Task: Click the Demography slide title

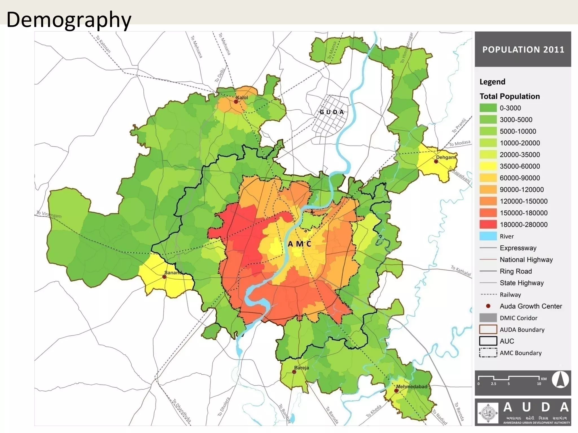Action: pyautogui.click(x=69, y=20)
